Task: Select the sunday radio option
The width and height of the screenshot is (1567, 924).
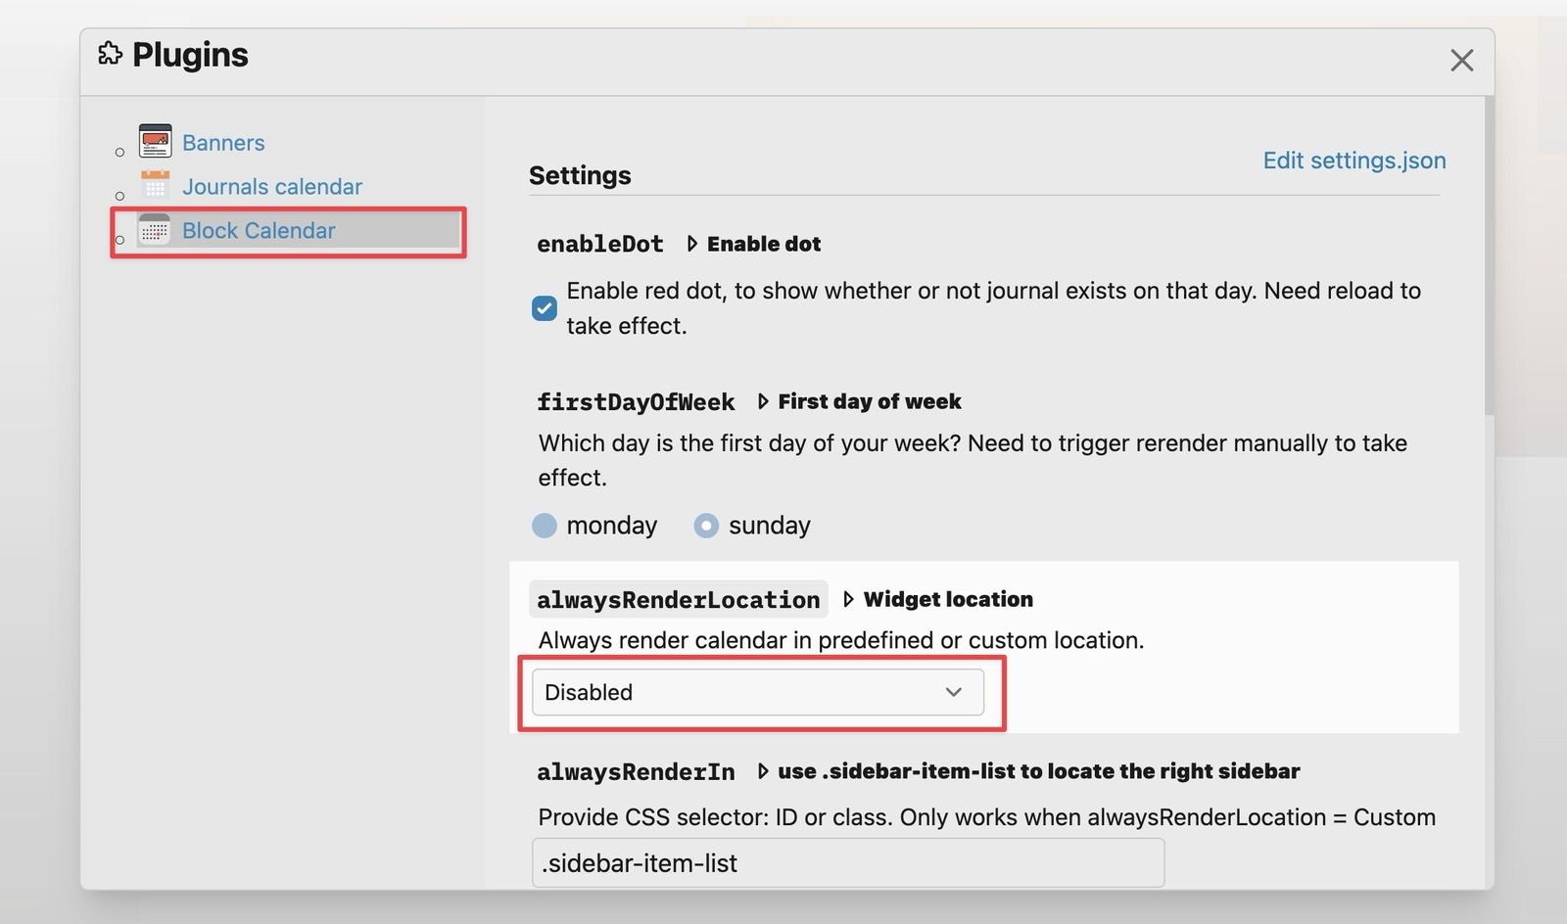Action: (706, 526)
